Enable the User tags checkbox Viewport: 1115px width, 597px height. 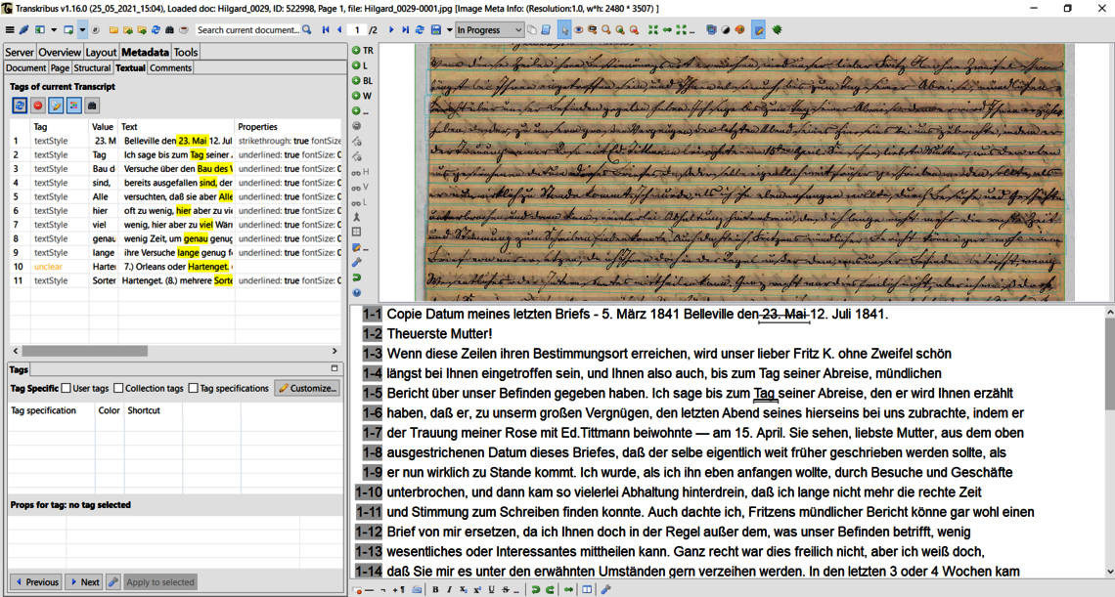pyautogui.click(x=67, y=388)
